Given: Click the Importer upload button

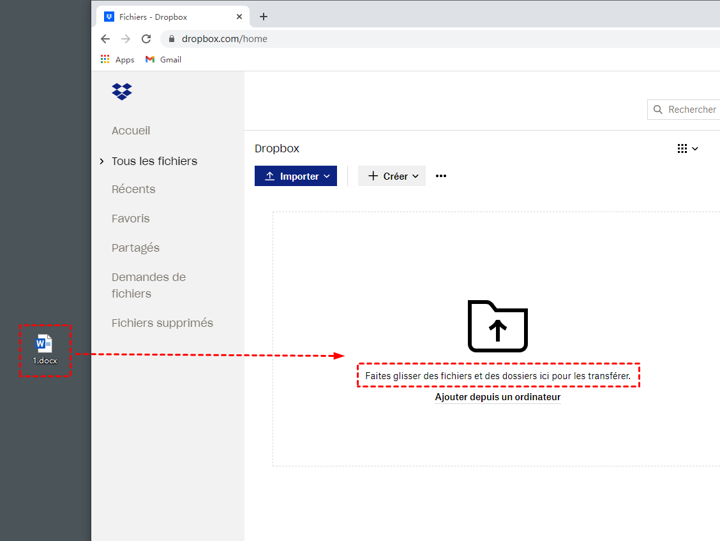Looking at the screenshot, I should pyautogui.click(x=296, y=176).
